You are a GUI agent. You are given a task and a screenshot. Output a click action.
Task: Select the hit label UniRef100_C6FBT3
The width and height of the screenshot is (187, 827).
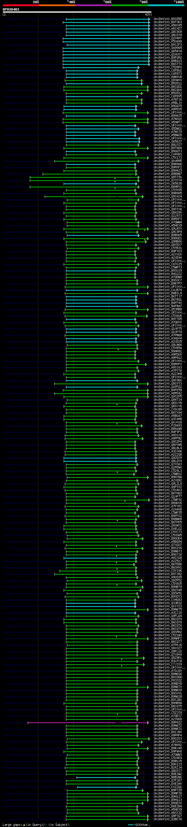coord(168,74)
